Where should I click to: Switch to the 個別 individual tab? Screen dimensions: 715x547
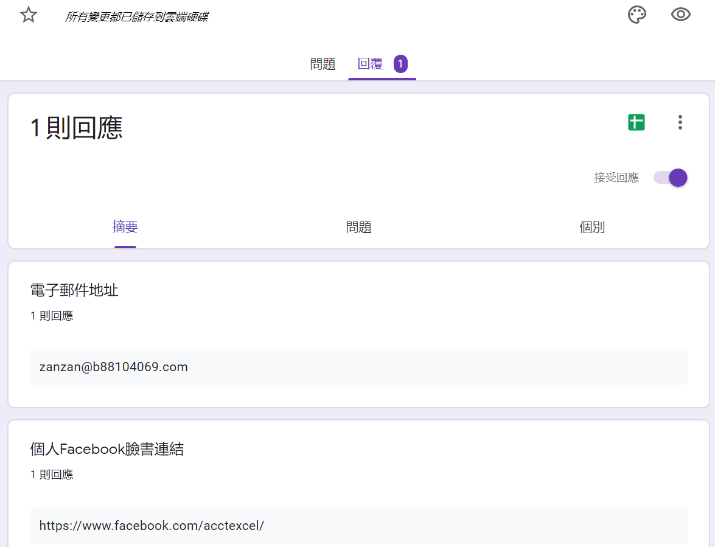(x=592, y=227)
